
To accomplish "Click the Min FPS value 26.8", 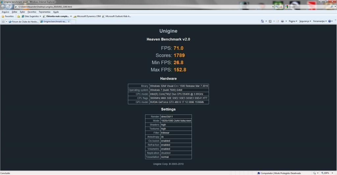I will (x=178, y=63).
